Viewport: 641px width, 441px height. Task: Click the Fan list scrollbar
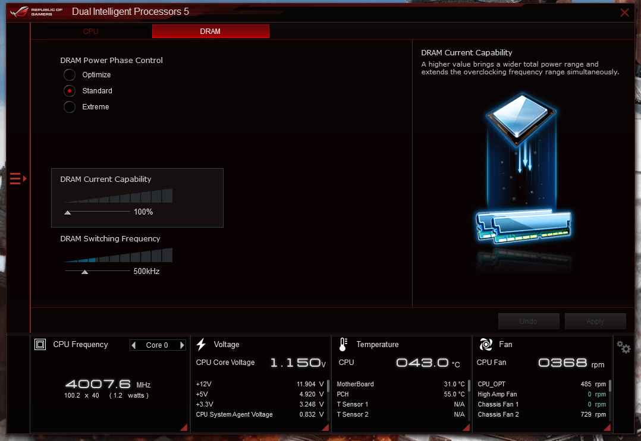(x=610, y=386)
